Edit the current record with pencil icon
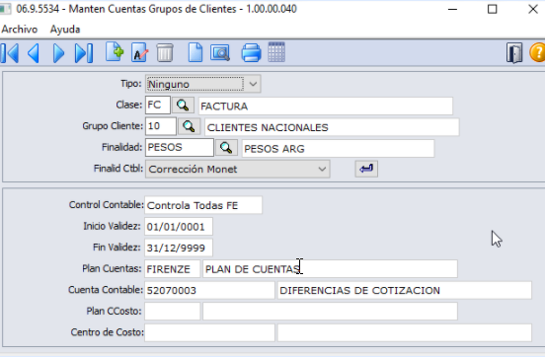 140,53
